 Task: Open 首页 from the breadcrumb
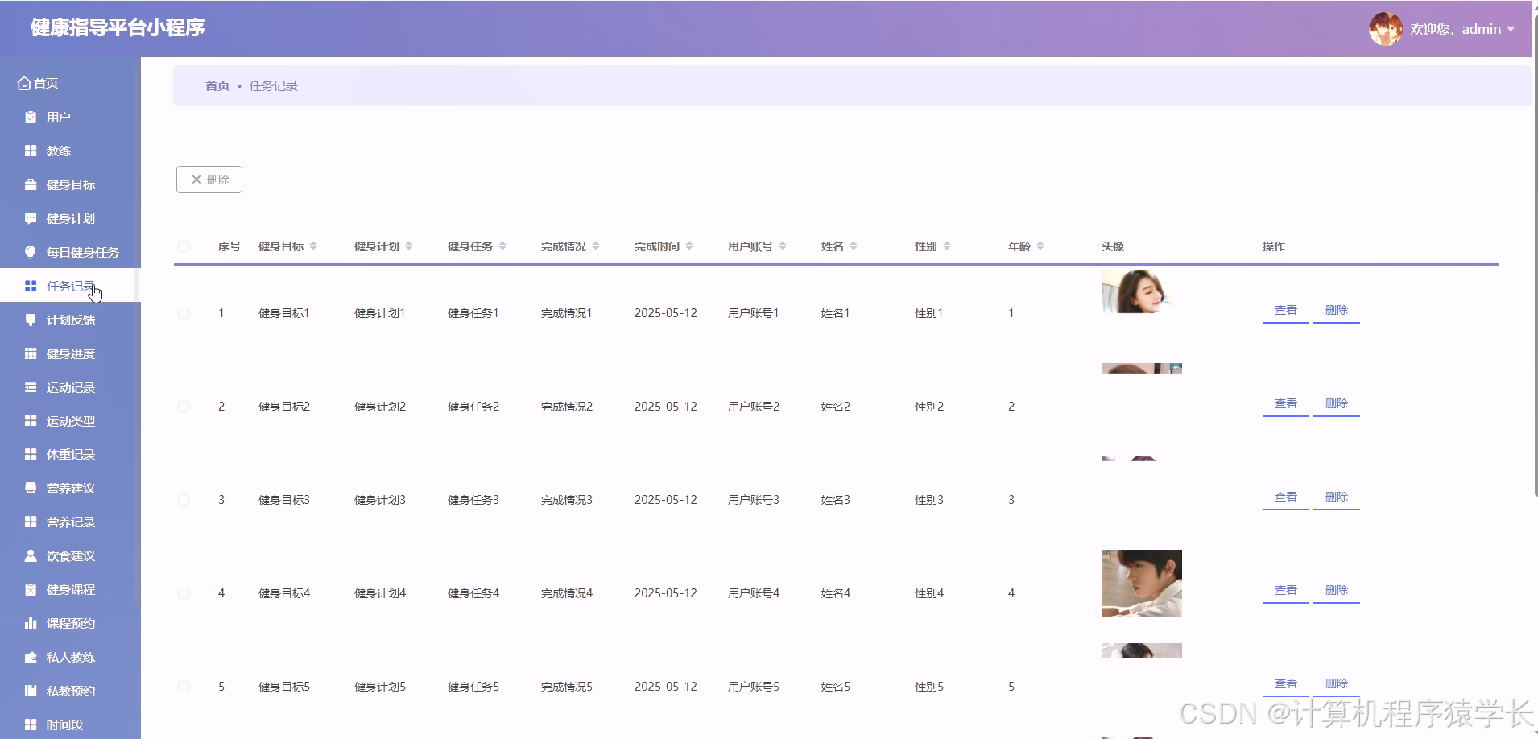pos(217,85)
